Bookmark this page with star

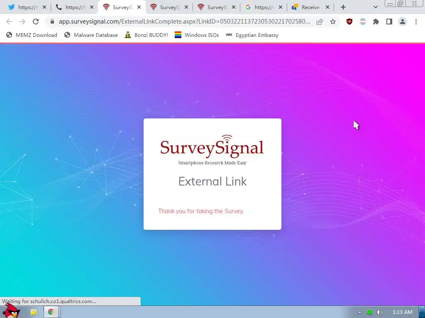[333, 22]
